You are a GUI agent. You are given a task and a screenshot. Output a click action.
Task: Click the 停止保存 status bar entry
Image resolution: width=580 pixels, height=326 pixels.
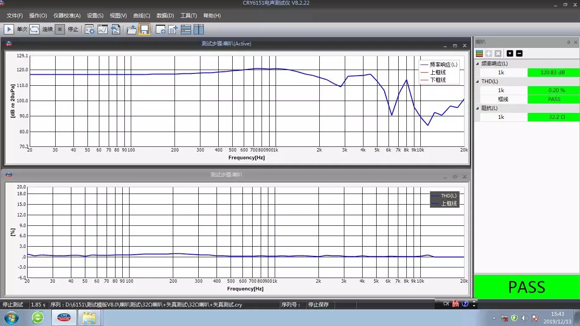(318, 305)
